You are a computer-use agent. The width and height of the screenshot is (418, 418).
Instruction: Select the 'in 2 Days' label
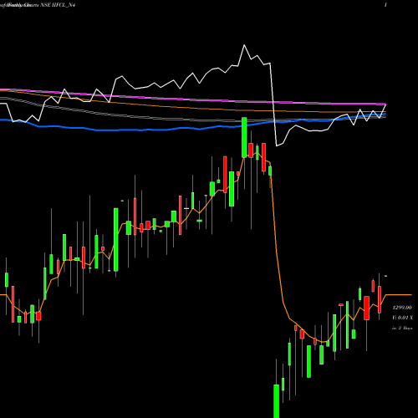tap(402, 329)
